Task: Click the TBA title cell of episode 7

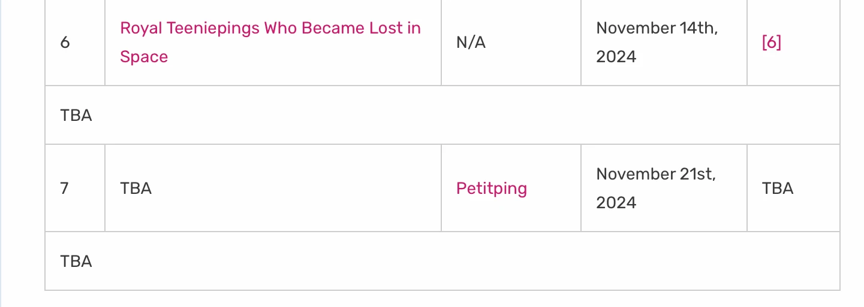Action: click(136, 189)
